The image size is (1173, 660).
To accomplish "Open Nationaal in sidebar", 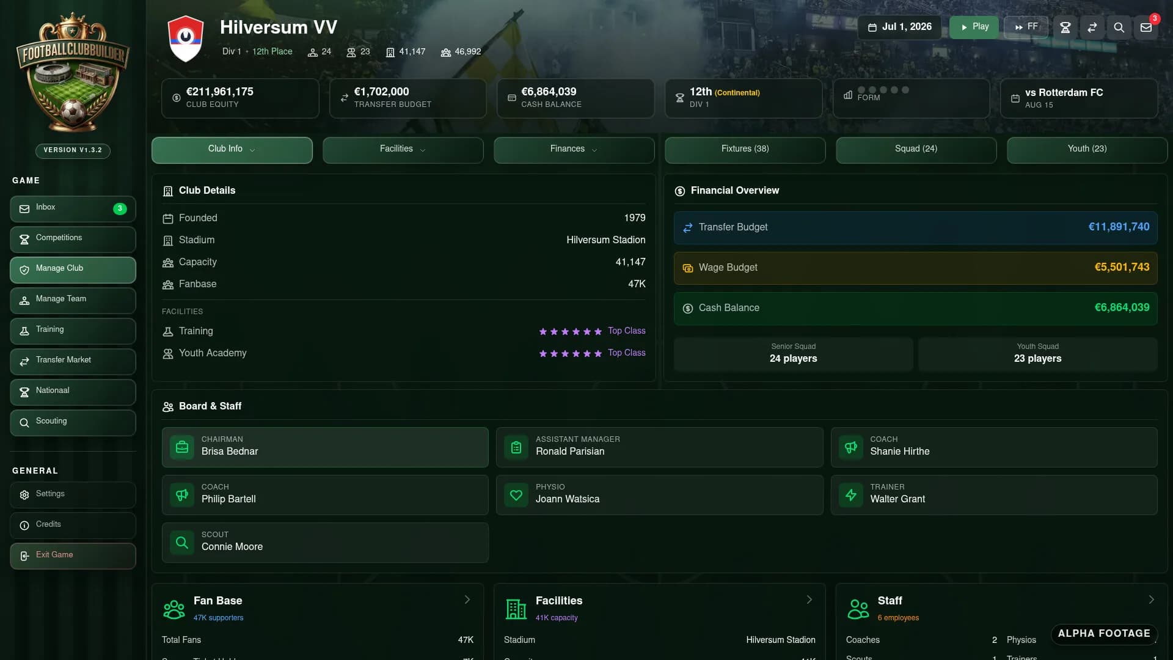I will pos(73,392).
